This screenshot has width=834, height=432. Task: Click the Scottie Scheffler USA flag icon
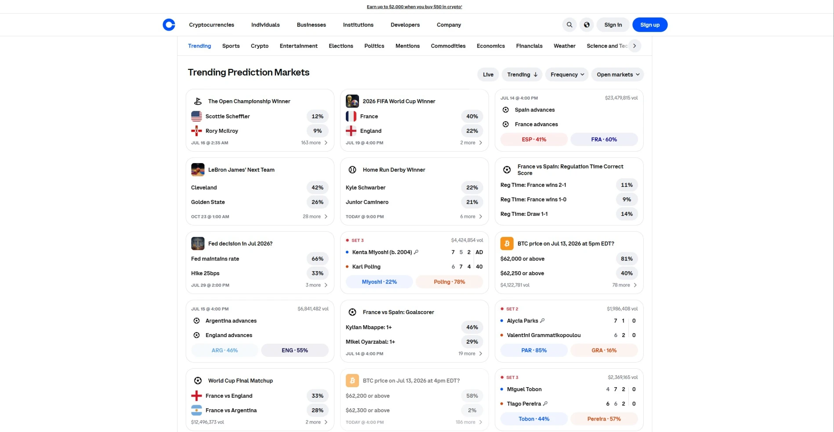(196, 116)
